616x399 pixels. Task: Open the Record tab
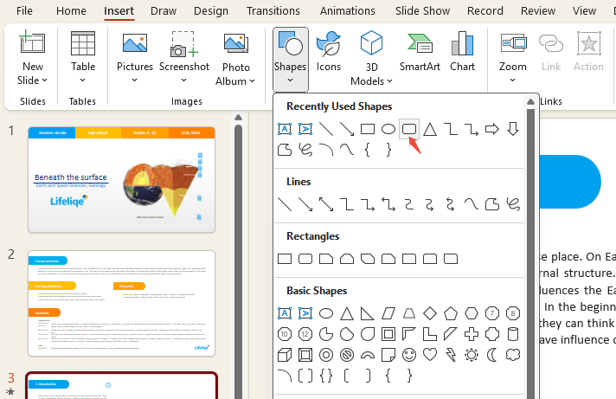click(x=484, y=11)
